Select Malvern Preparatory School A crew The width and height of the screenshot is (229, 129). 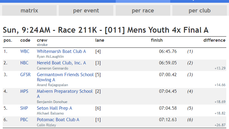[65, 94]
